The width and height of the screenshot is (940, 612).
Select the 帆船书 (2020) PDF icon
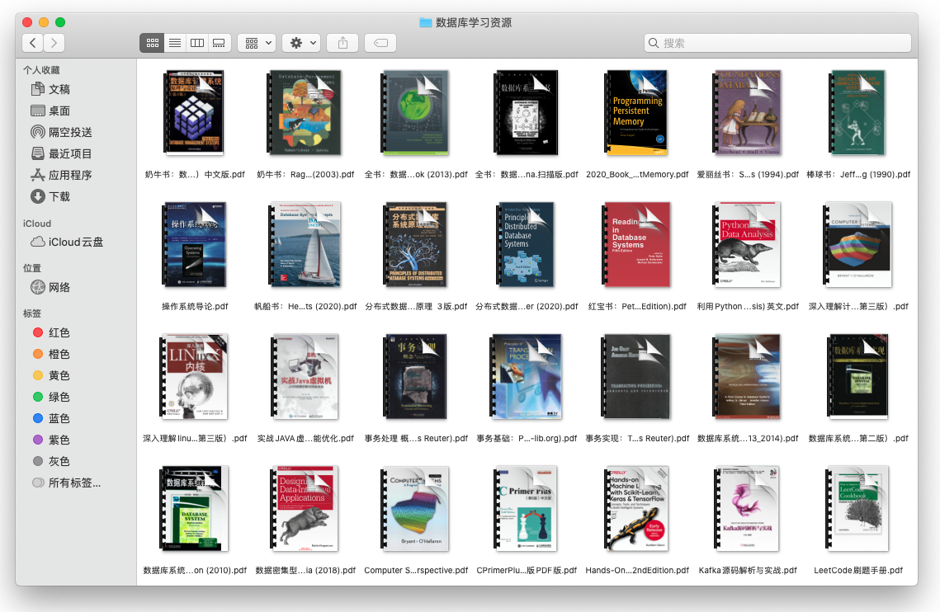305,245
